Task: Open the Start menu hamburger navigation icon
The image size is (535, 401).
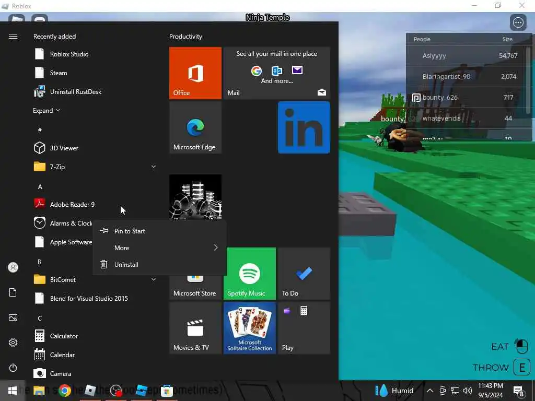Action: pos(13,37)
